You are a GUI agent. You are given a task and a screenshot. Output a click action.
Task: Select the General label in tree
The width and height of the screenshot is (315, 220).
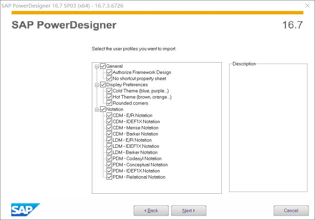pyautogui.click(x=114, y=66)
